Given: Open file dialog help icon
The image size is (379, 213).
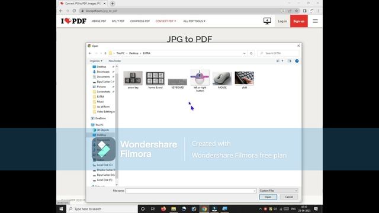Looking at the screenshot, I should 297,61.
